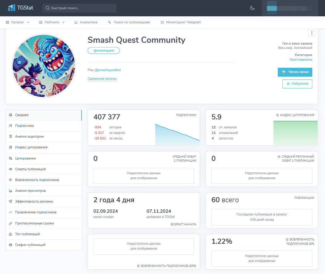The width and height of the screenshot is (325, 274).
Task: Open Топ публикаций sidebar item
Action: coord(44,234)
